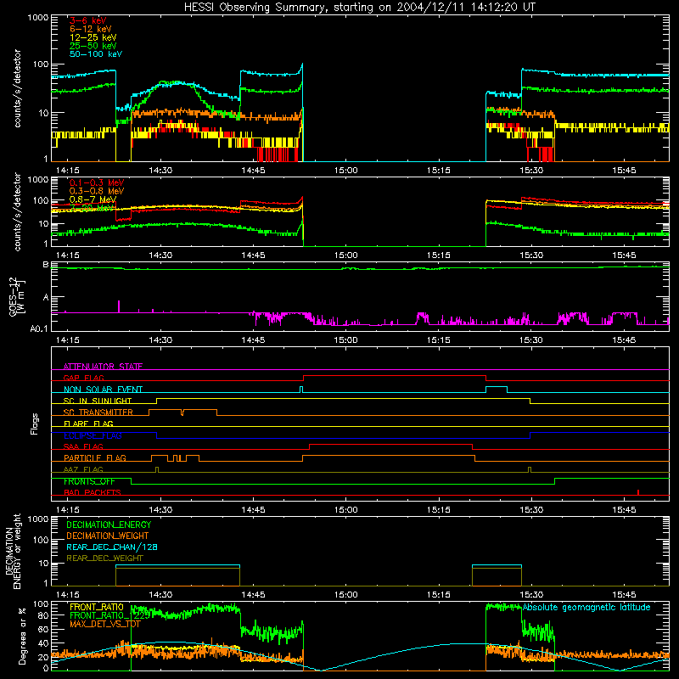Select the BAD_PACKETS flag label

click(93, 492)
